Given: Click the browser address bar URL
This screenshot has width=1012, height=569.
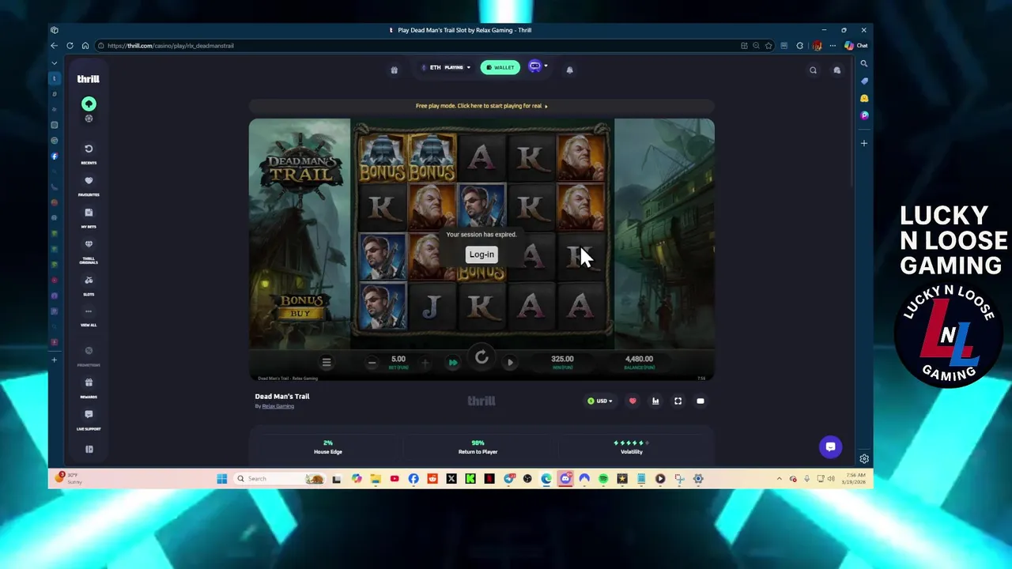Looking at the screenshot, I should click(171, 46).
